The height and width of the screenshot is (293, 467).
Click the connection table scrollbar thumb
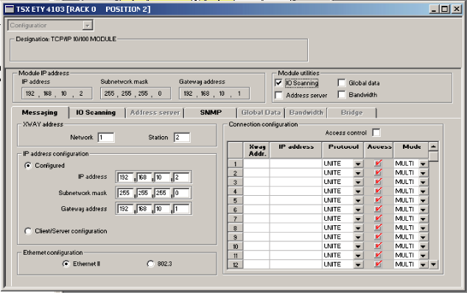433,156
